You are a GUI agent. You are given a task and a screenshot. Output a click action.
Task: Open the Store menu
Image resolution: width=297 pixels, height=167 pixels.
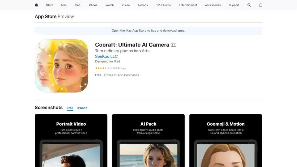[49, 5]
